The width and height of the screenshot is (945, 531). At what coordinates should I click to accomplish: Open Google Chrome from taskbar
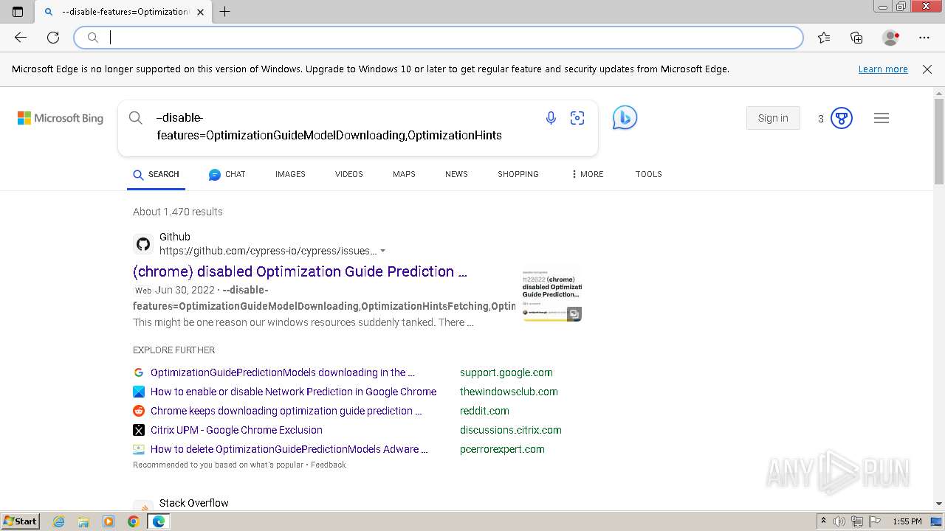pyautogui.click(x=134, y=521)
